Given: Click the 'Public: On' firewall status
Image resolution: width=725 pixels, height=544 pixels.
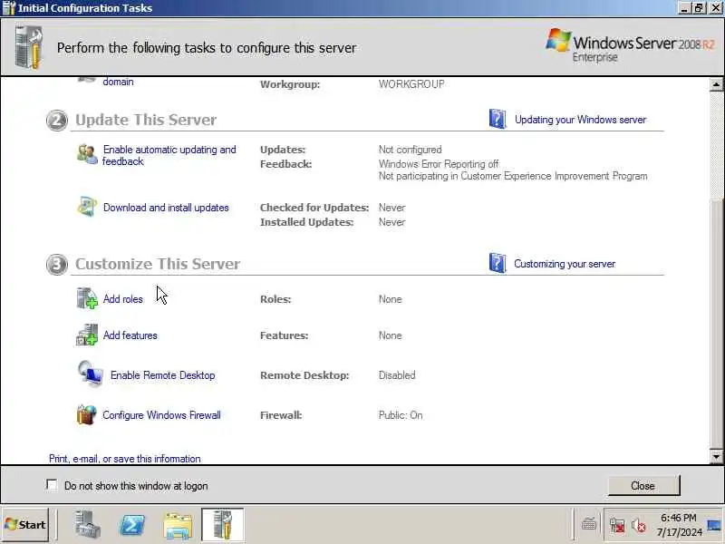Looking at the screenshot, I should pyautogui.click(x=401, y=415).
